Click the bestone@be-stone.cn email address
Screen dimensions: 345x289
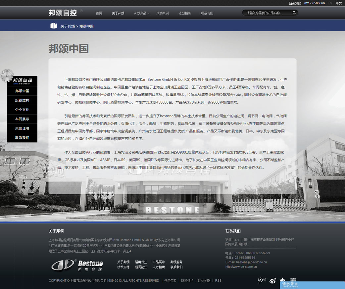coord(252,262)
